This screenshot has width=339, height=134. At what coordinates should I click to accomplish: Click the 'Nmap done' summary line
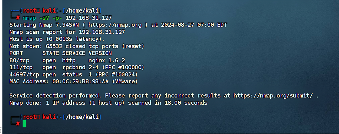(108, 103)
